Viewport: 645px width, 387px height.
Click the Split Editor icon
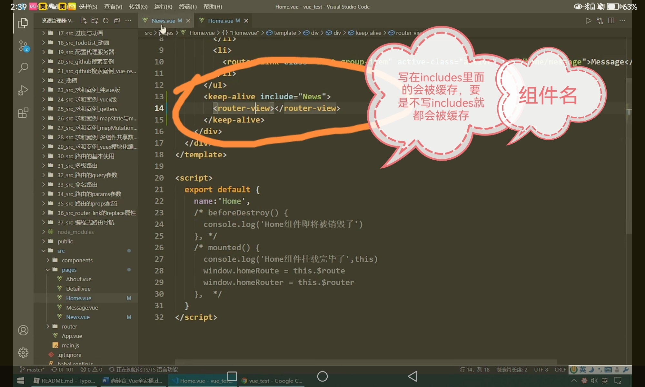[x=611, y=21]
